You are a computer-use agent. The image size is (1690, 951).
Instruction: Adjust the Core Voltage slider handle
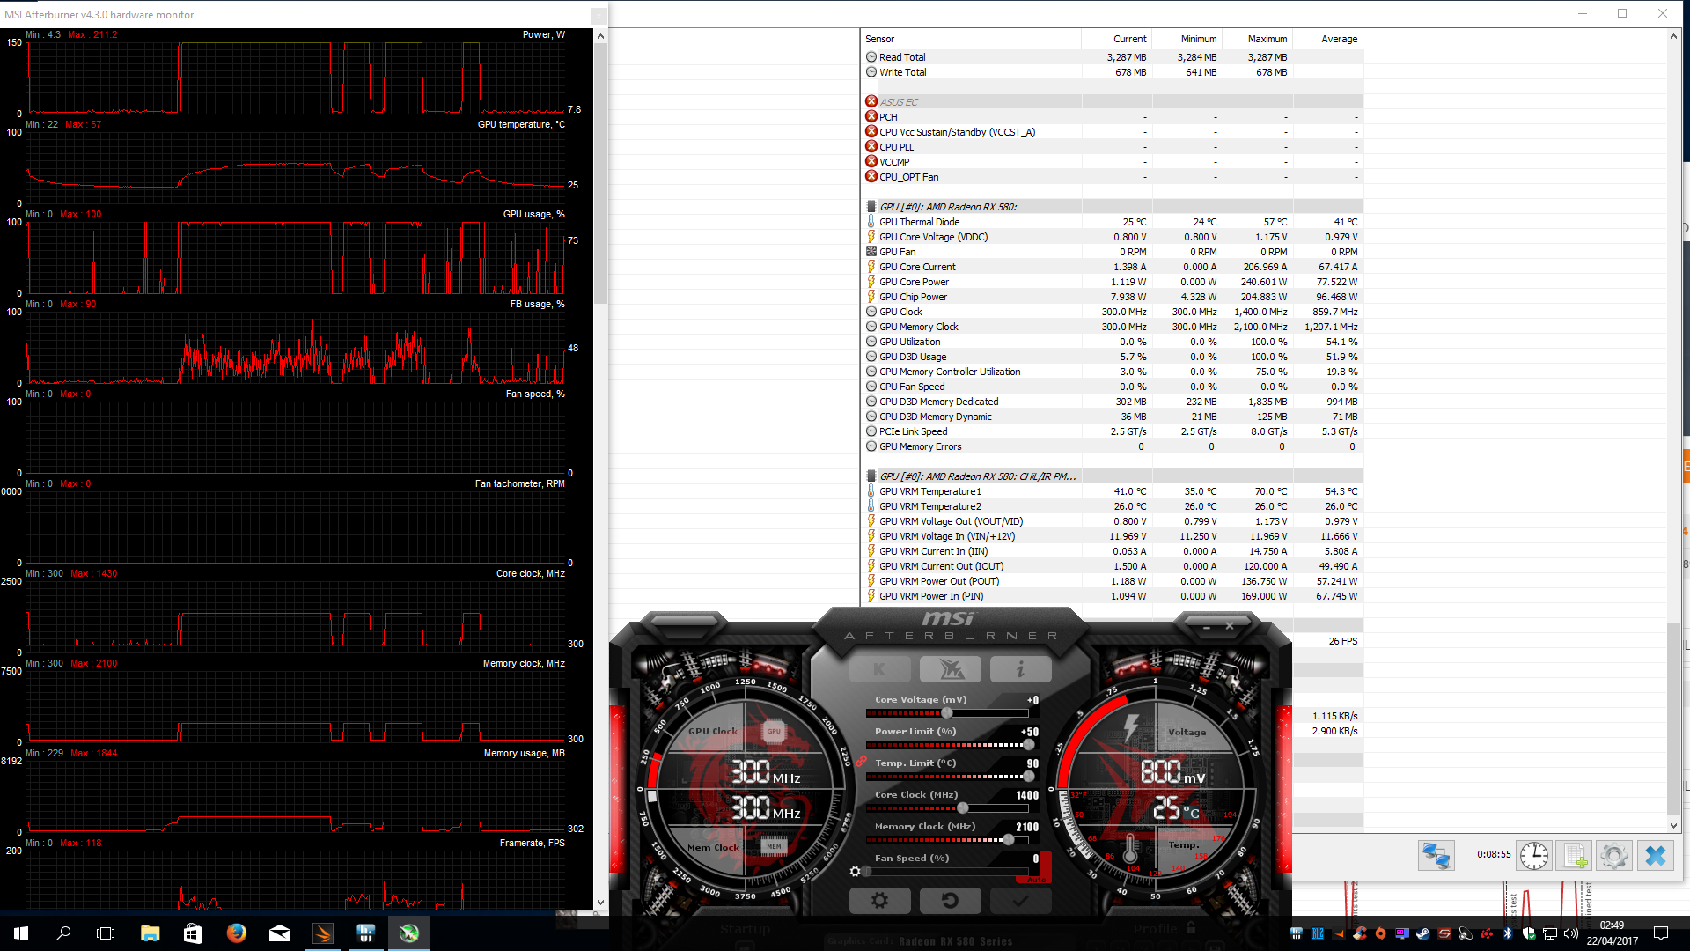(947, 713)
